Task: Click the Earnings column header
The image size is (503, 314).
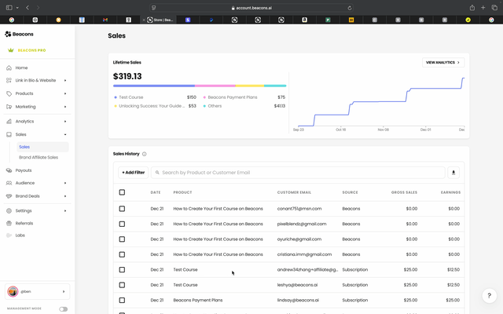Action: (450, 192)
